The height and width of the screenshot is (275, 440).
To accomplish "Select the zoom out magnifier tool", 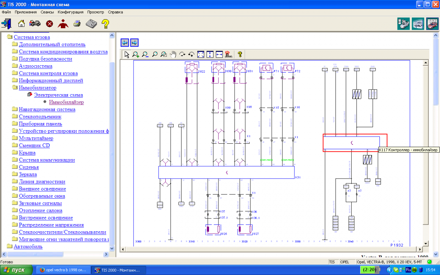I will 145,54.
